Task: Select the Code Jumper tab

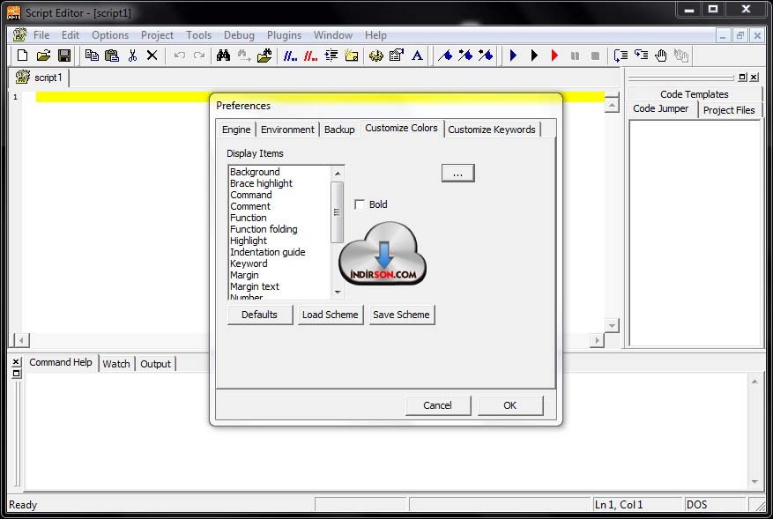Action: tap(660, 108)
